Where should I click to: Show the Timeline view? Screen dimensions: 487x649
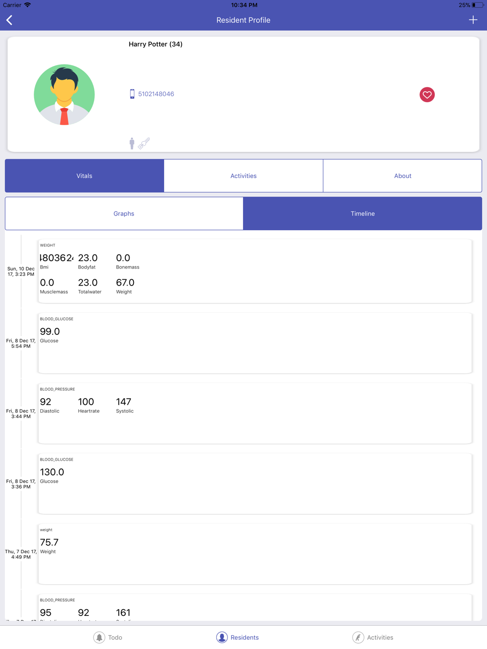click(363, 214)
